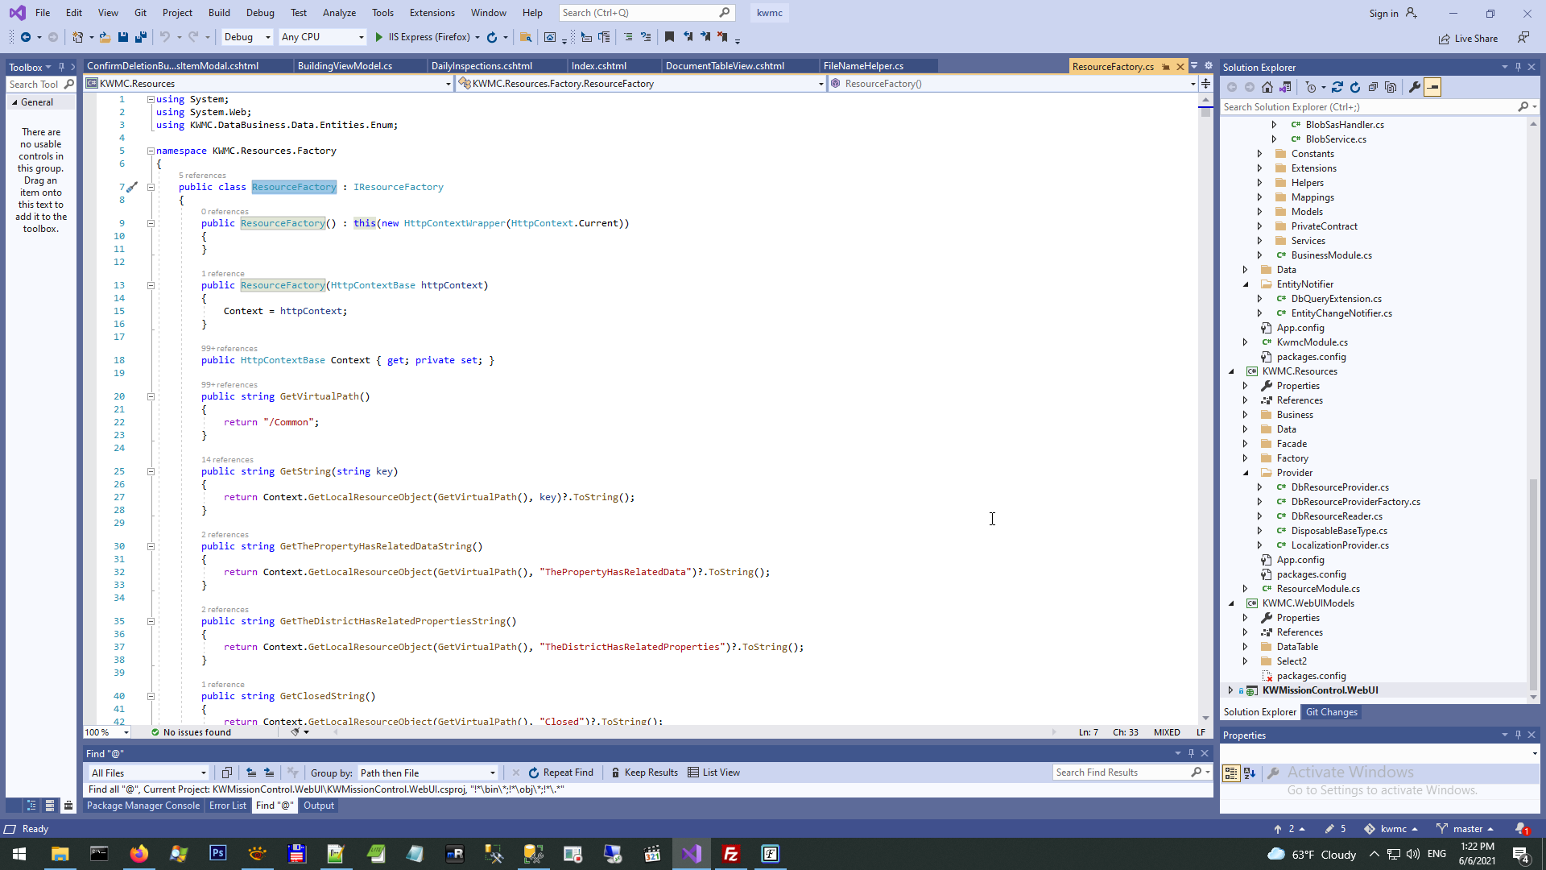Viewport: 1546px width, 870px height.
Task: Click the editor vertical scrollbar track
Action: pos(1205,403)
